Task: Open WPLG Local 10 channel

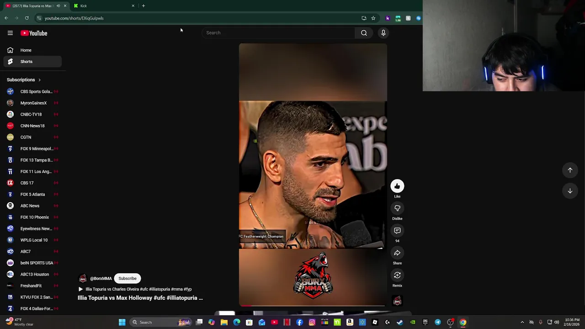Action: pos(32,240)
